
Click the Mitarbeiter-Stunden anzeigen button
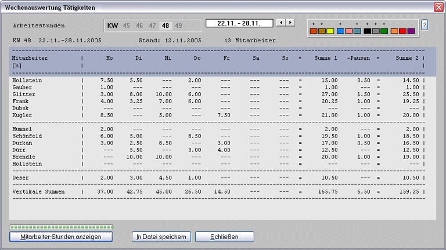point(61,237)
